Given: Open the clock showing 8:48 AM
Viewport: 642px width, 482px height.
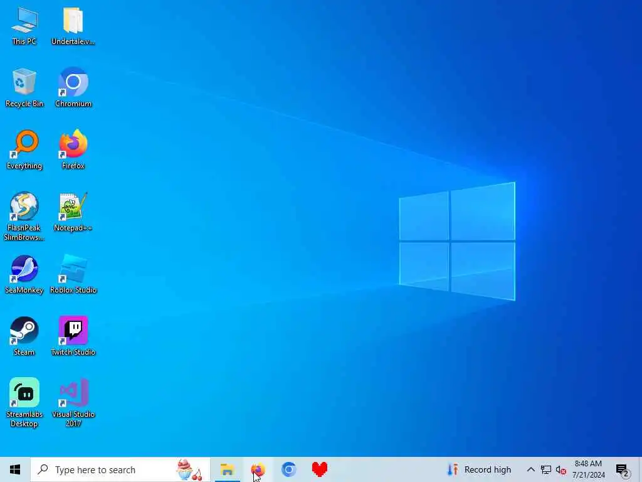Looking at the screenshot, I should tap(588, 469).
